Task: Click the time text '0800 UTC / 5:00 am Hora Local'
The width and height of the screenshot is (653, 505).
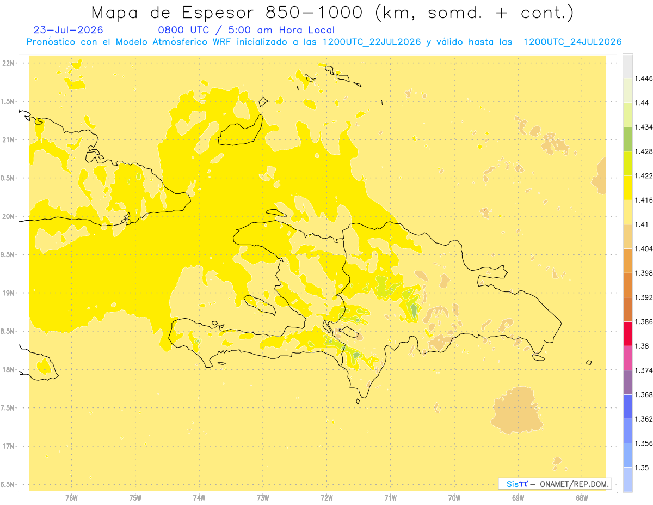Action: (246, 30)
